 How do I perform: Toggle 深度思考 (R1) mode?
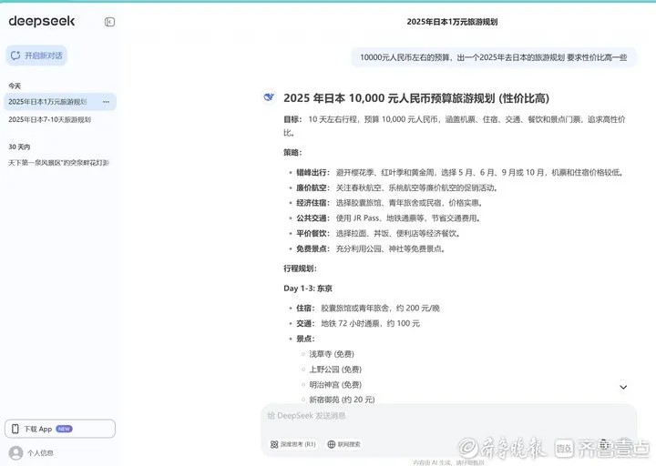point(292,444)
